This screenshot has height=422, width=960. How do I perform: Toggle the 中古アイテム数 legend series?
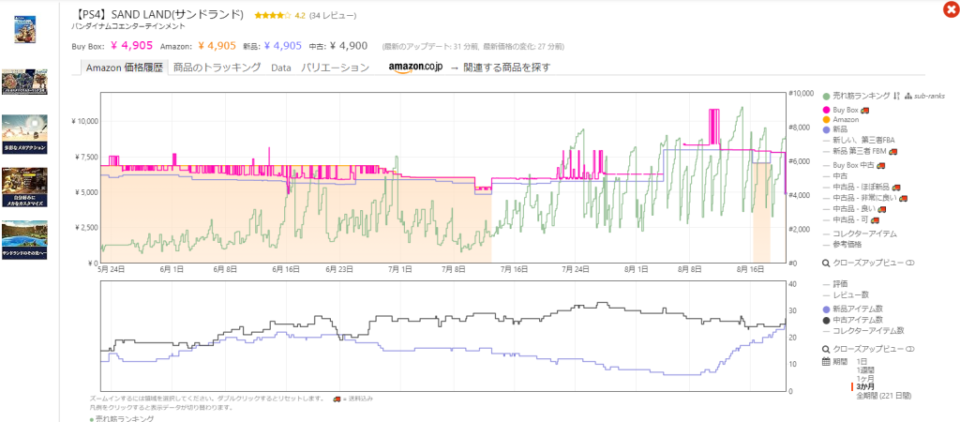click(x=826, y=320)
